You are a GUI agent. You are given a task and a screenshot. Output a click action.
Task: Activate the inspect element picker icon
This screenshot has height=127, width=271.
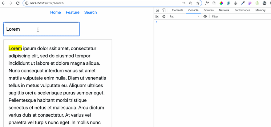coord(157,10)
